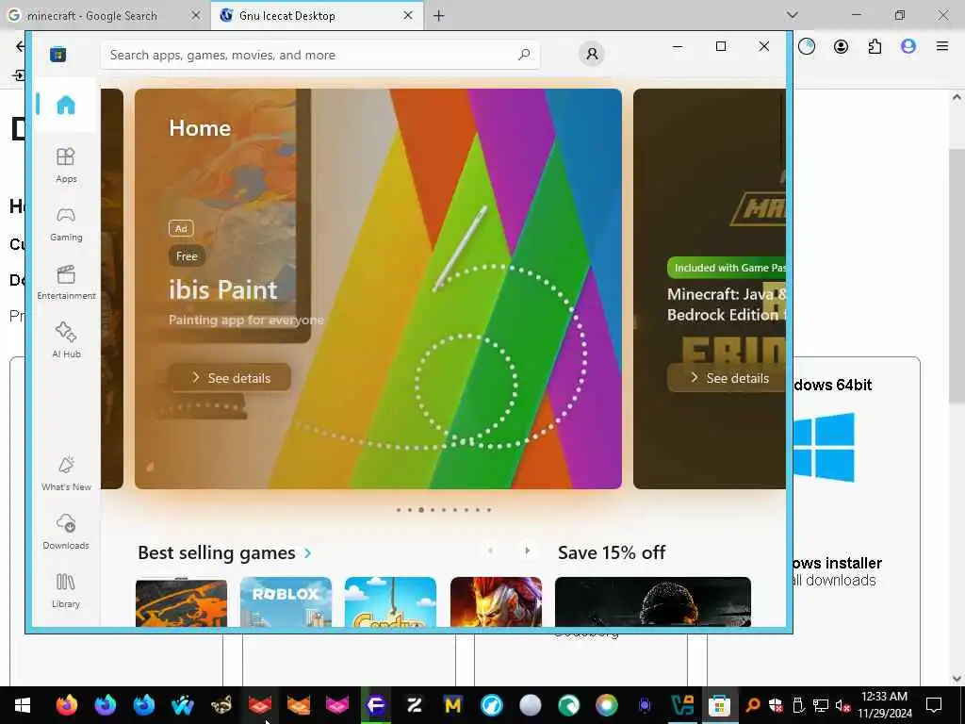Click previous arrow in Best selling games

click(x=490, y=551)
